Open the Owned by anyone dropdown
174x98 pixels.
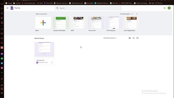click(110, 38)
